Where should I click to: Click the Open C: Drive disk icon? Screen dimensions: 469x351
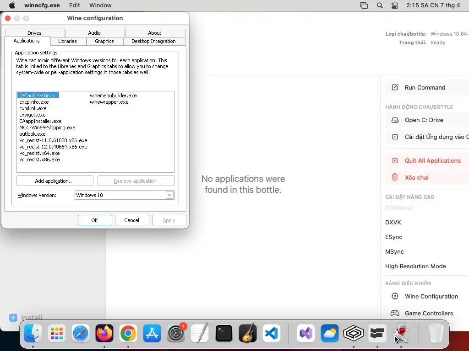[x=395, y=120]
